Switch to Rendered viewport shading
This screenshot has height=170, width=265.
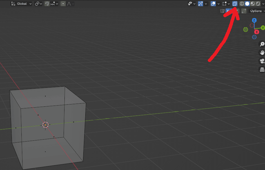[x=258, y=4]
